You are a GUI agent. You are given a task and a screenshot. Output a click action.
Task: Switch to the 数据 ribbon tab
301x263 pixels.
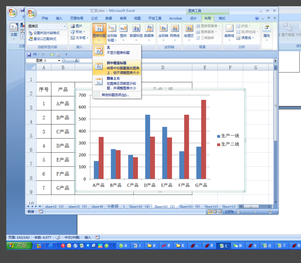(x=109, y=18)
